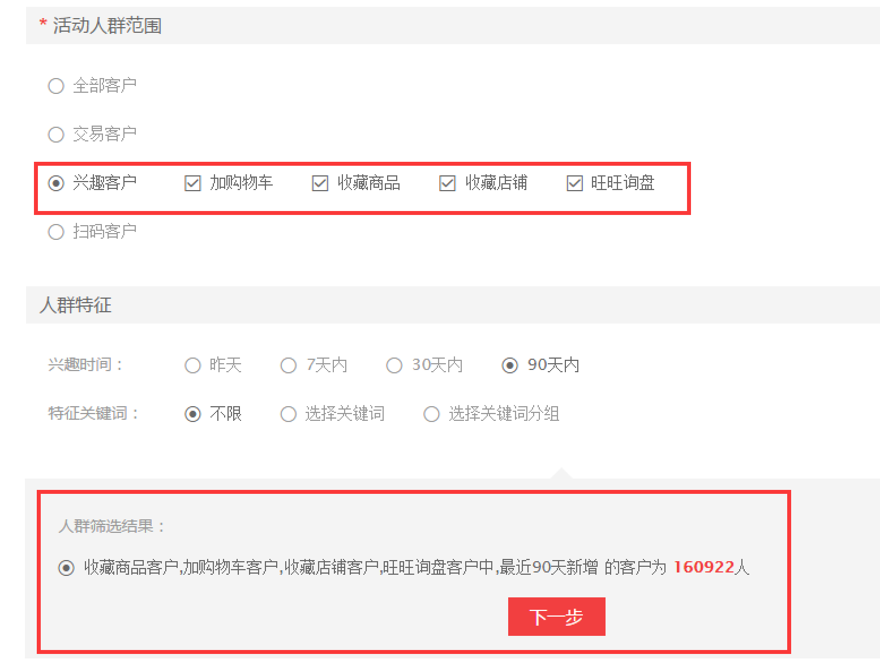Choose the 交易客户 customer range

[56, 135]
